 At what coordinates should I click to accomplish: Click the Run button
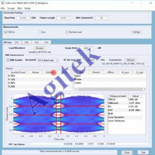coord(143,152)
